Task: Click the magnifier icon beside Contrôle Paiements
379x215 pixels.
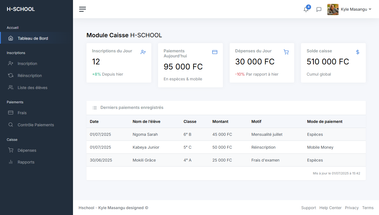Action: 11,125
